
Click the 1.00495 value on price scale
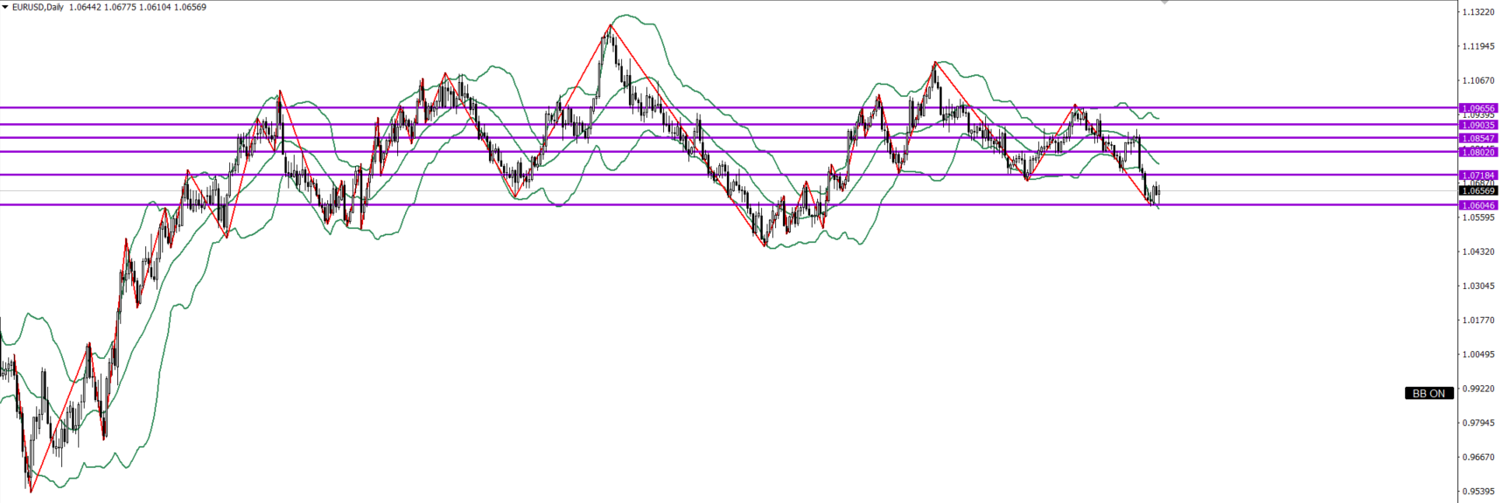(1478, 355)
